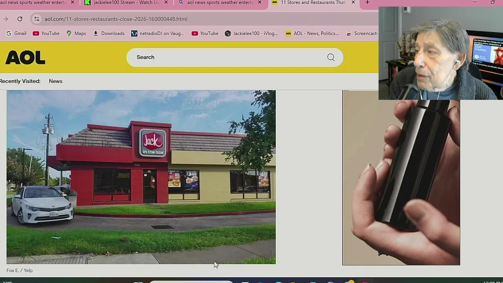Viewport: 503px width, 283px height.
Task: Switch to the search-icon aol news sports tab
Action: pos(220,3)
